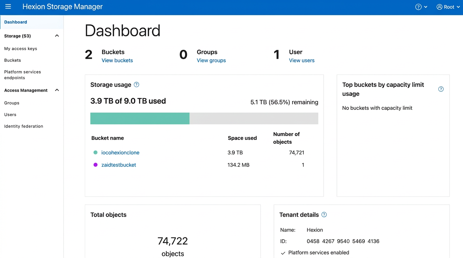
Task: Click the Space used column header
Action: (x=242, y=138)
